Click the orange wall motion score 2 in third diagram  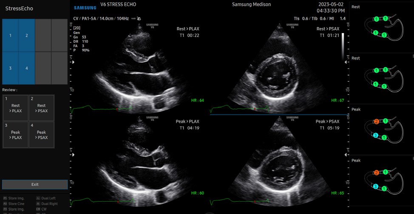377,122
